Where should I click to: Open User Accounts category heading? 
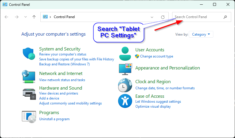point(150,50)
